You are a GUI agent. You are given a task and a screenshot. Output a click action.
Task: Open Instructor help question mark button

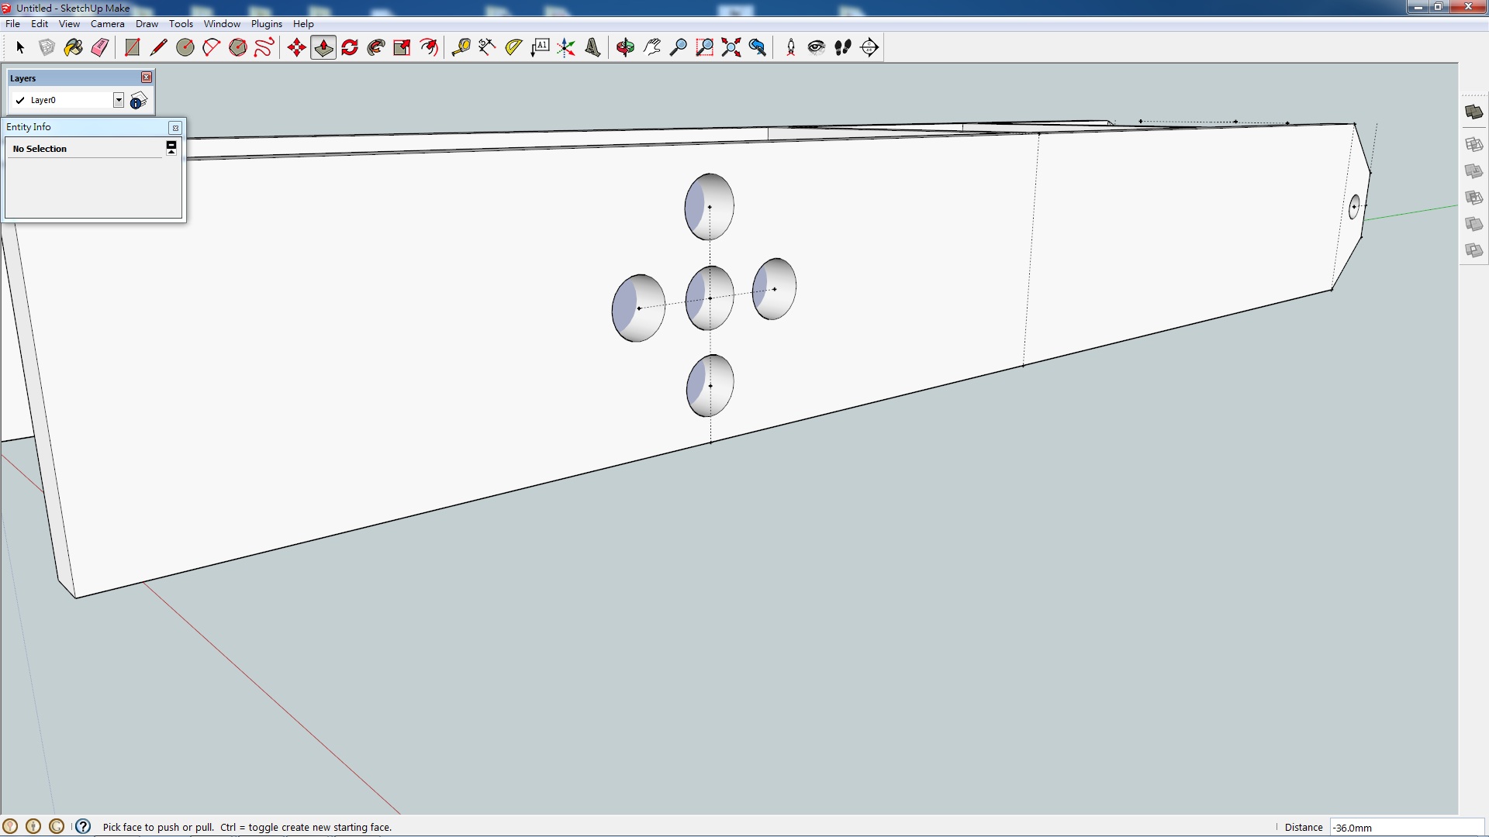pos(83,826)
